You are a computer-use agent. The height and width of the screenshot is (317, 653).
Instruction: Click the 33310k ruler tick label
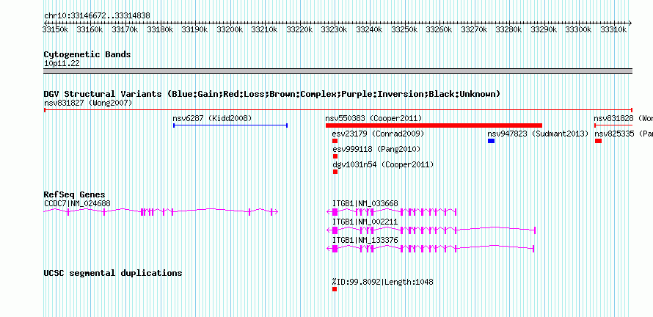(x=613, y=29)
